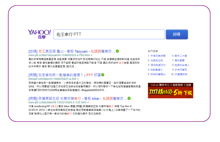Click the www.ptt.cc/bbs/biker URL text
Screen dimensions: 220x142
[x=57, y=102]
